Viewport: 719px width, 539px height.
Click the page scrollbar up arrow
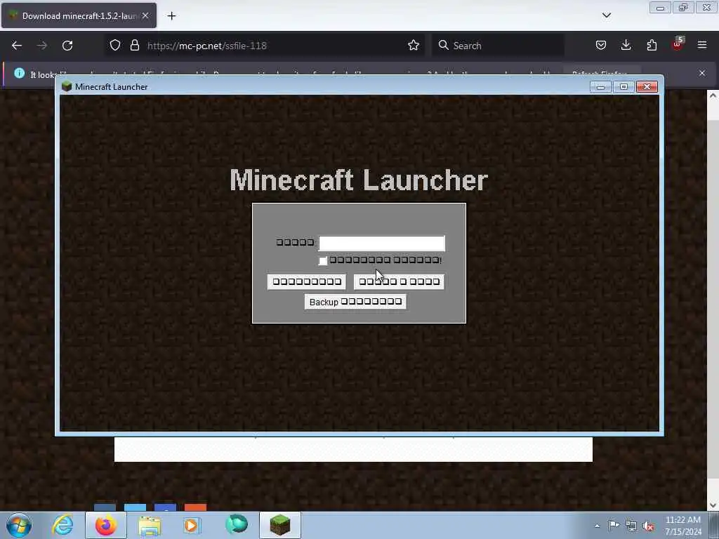coord(713,95)
